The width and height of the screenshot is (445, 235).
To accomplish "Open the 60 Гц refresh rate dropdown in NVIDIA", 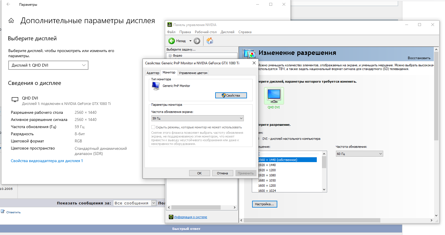I will 359,154.
